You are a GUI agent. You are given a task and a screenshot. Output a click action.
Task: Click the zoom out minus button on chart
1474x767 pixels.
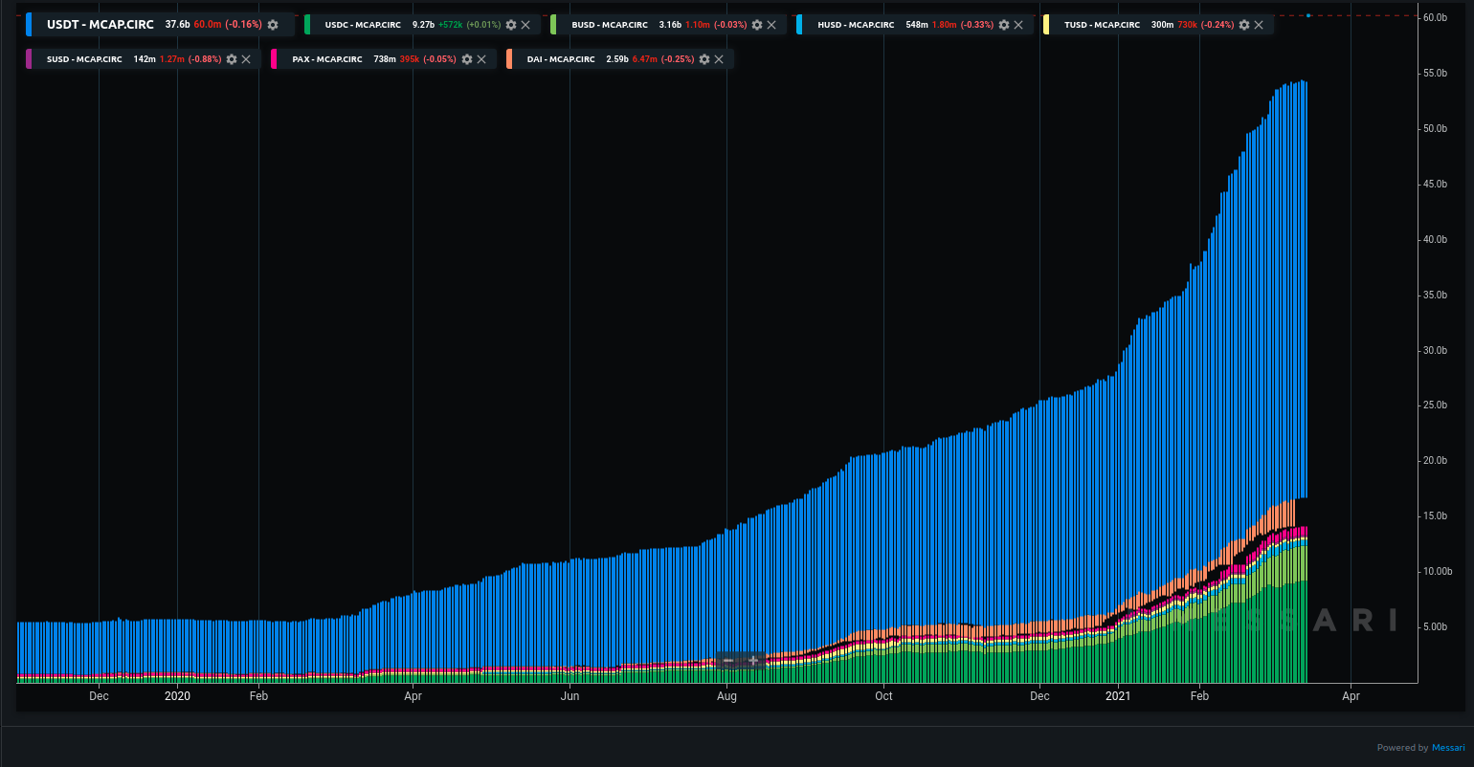pyautogui.click(x=728, y=661)
